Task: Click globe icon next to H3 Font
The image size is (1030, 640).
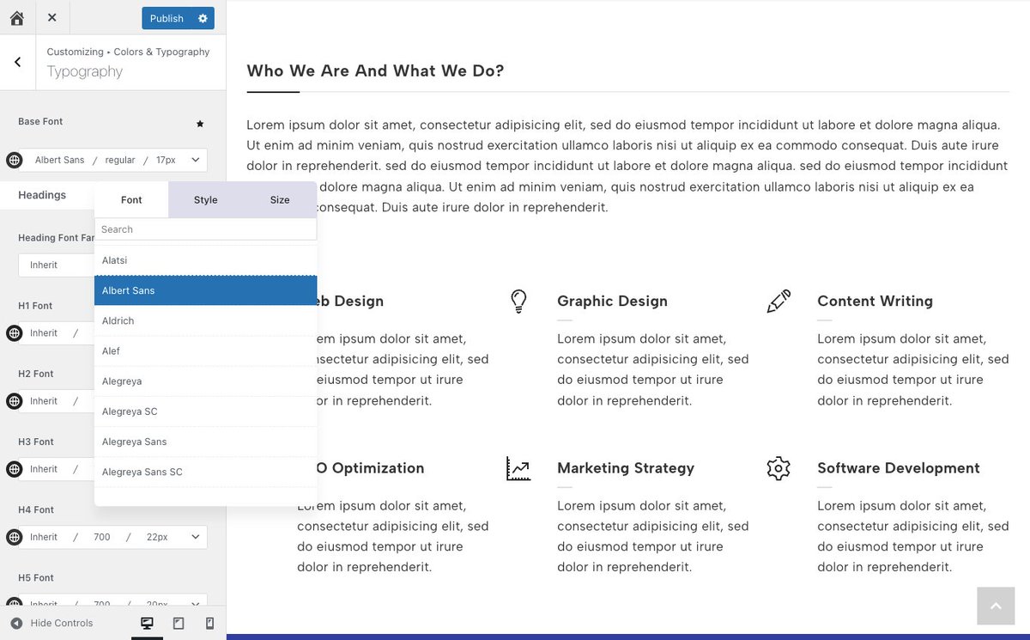Action: (14, 469)
